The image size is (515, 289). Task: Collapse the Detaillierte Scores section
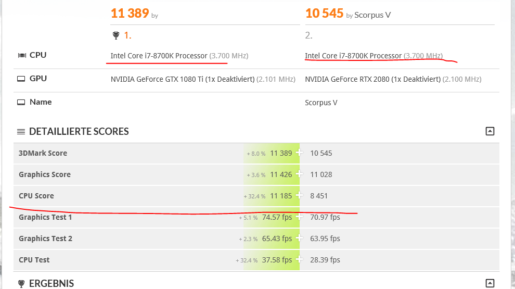click(490, 131)
